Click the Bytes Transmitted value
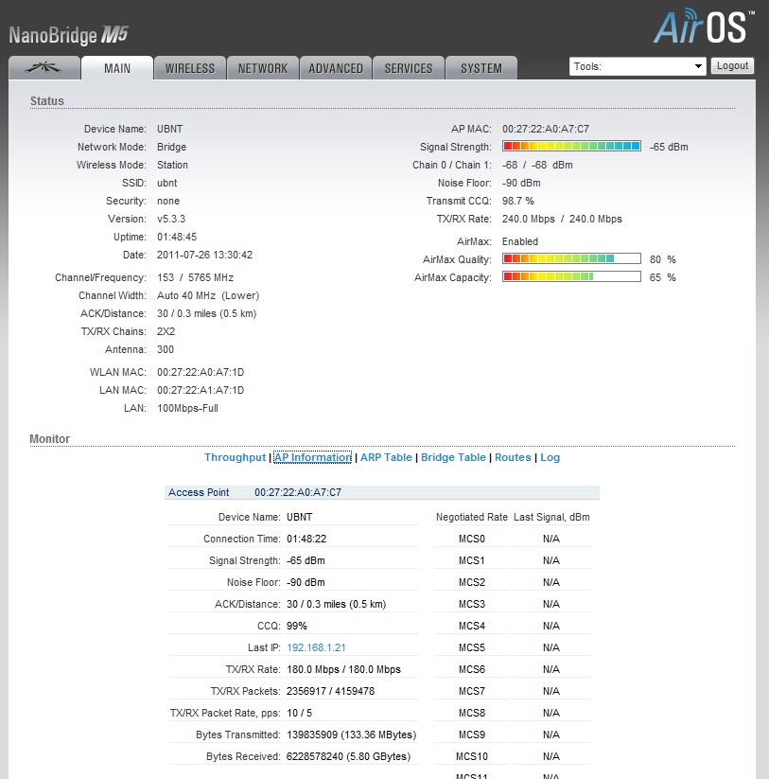 click(352, 735)
